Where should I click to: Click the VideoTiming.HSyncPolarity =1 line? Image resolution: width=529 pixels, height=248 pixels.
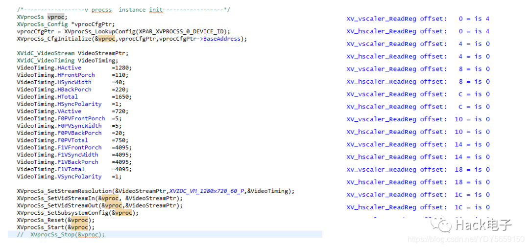pos(70,104)
